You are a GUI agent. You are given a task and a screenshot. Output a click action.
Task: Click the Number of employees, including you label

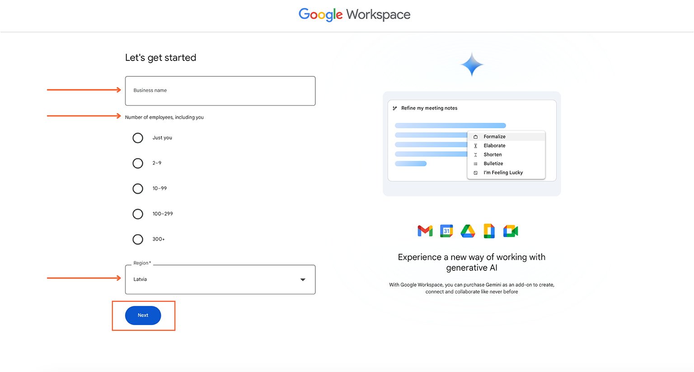[x=164, y=117]
